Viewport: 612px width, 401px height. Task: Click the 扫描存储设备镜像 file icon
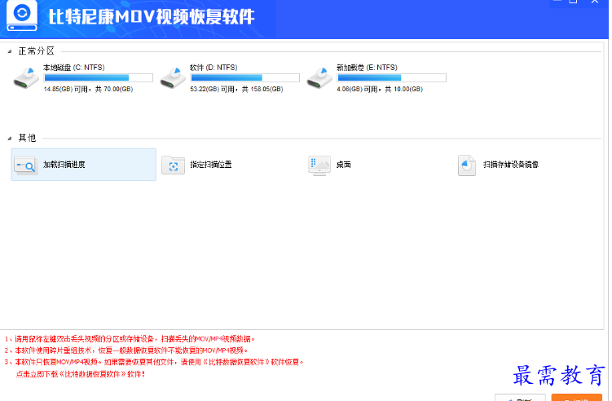(467, 165)
